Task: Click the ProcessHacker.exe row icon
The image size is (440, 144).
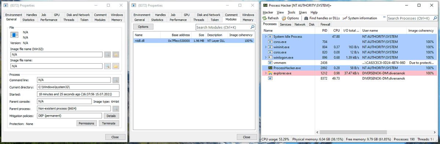Action: [271, 68]
